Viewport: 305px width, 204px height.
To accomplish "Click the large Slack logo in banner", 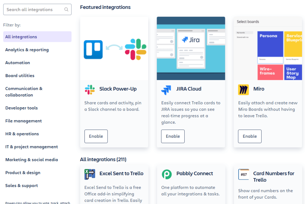I will pyautogui.click(x=136, y=49).
